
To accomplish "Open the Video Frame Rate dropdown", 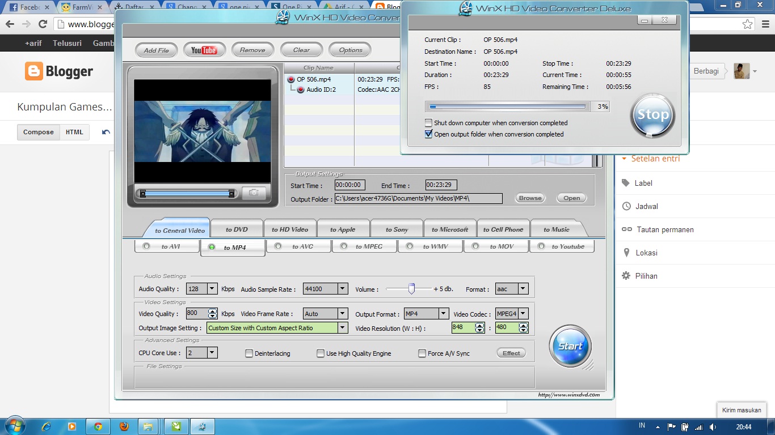I will tap(343, 314).
